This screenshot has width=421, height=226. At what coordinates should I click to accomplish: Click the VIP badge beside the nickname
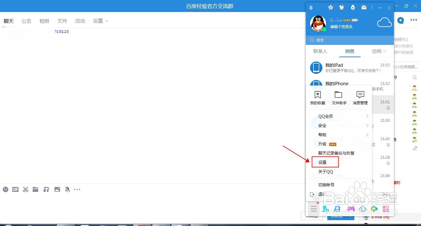click(x=354, y=20)
